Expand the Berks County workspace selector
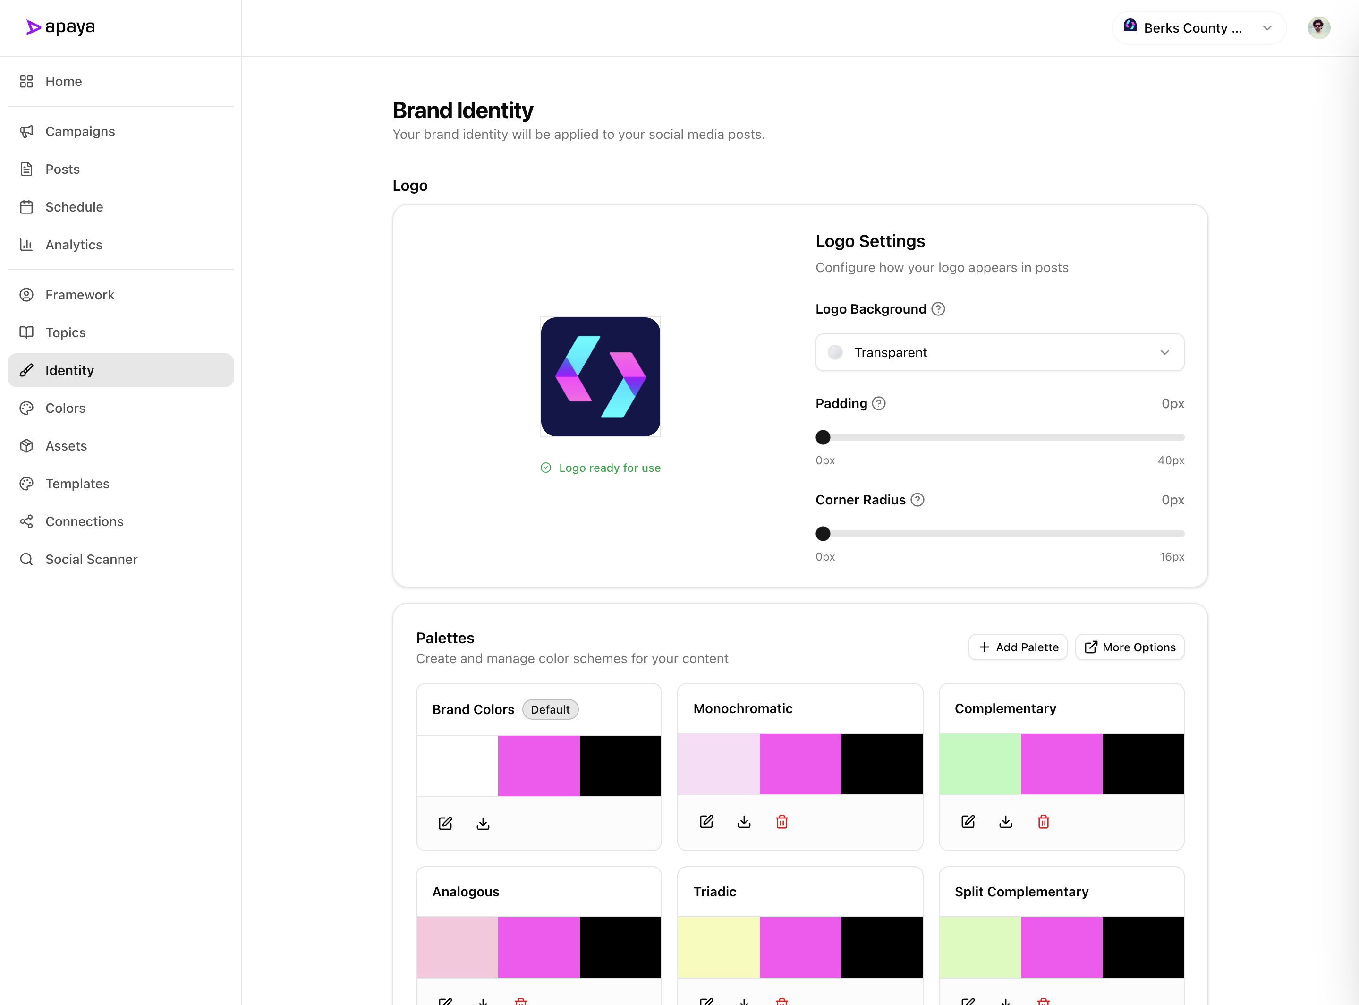The width and height of the screenshot is (1359, 1005). 1198,28
